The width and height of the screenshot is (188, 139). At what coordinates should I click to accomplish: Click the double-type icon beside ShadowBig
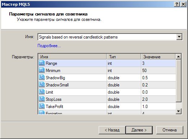pos(42,78)
